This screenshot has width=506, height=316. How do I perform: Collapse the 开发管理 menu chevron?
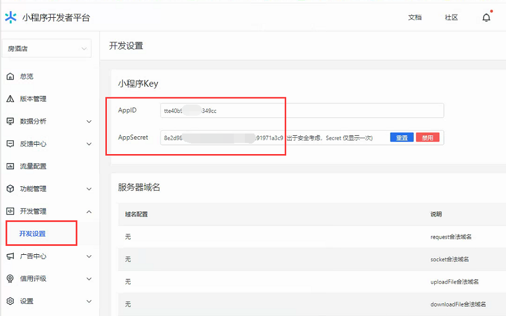tap(89, 211)
